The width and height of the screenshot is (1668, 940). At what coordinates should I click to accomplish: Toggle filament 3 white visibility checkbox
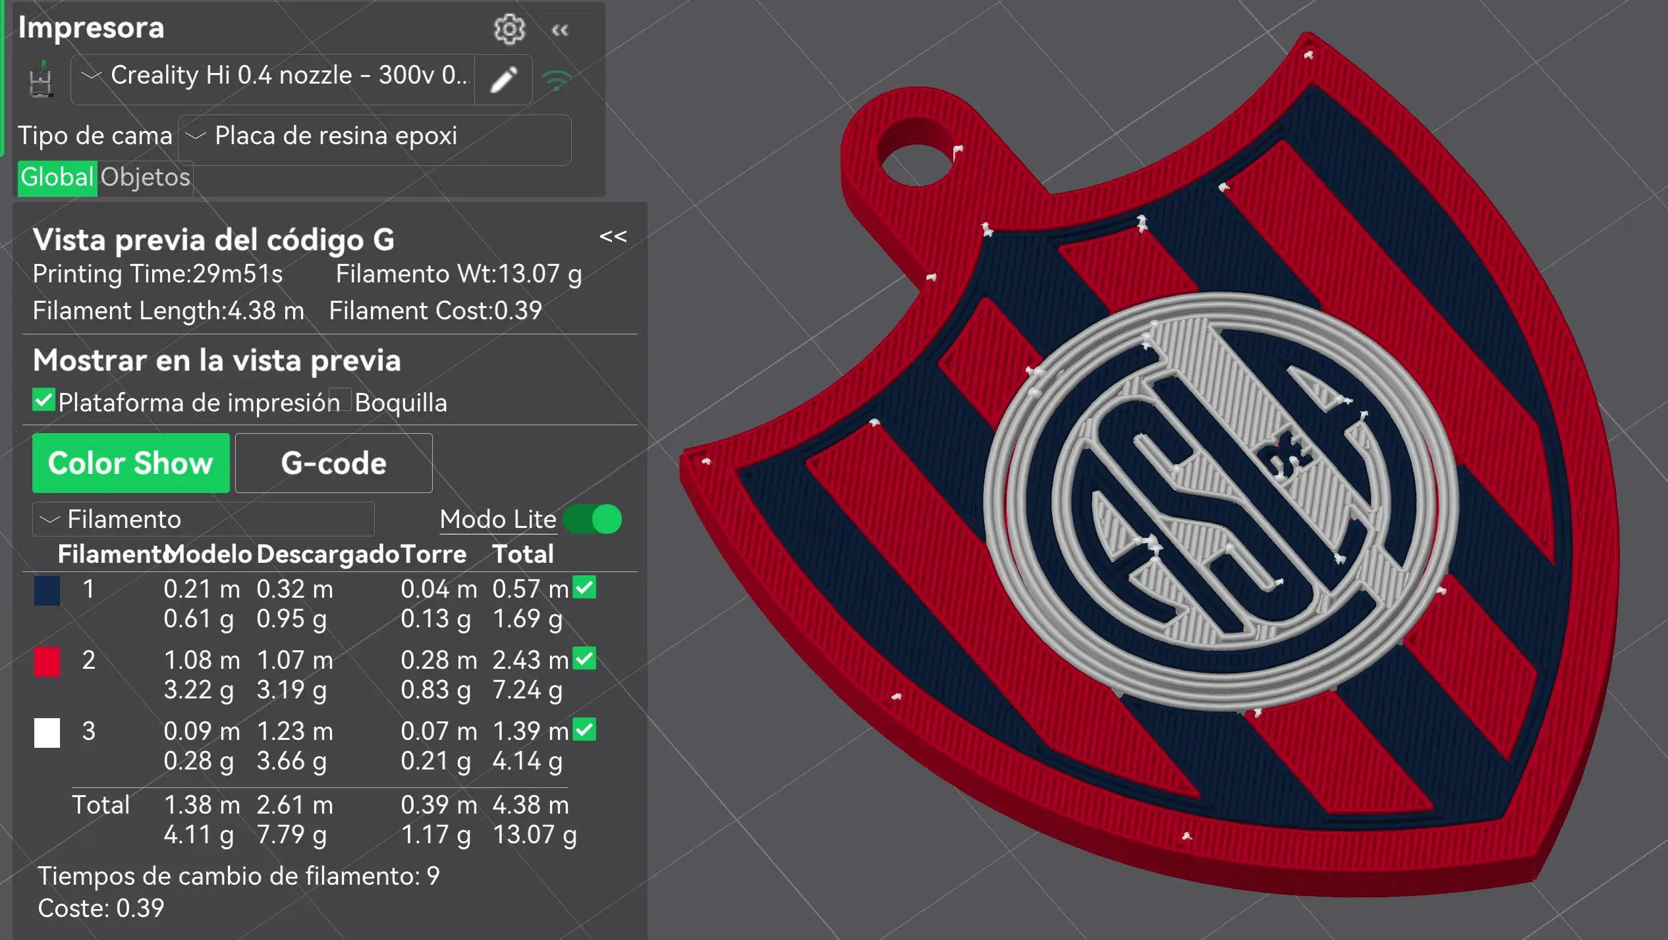[584, 729]
